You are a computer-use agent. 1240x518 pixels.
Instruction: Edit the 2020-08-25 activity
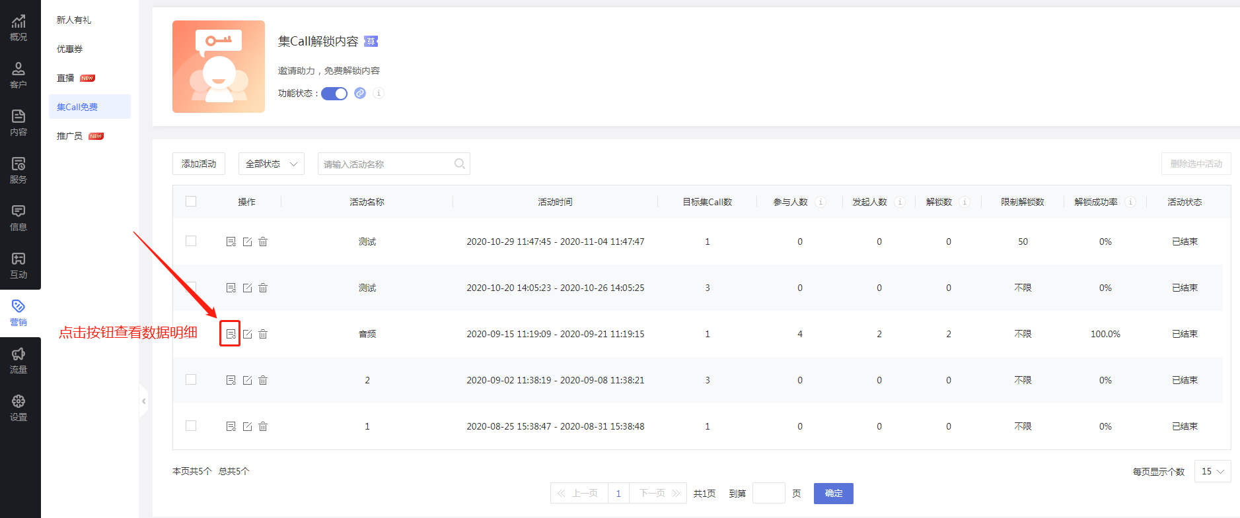247,426
